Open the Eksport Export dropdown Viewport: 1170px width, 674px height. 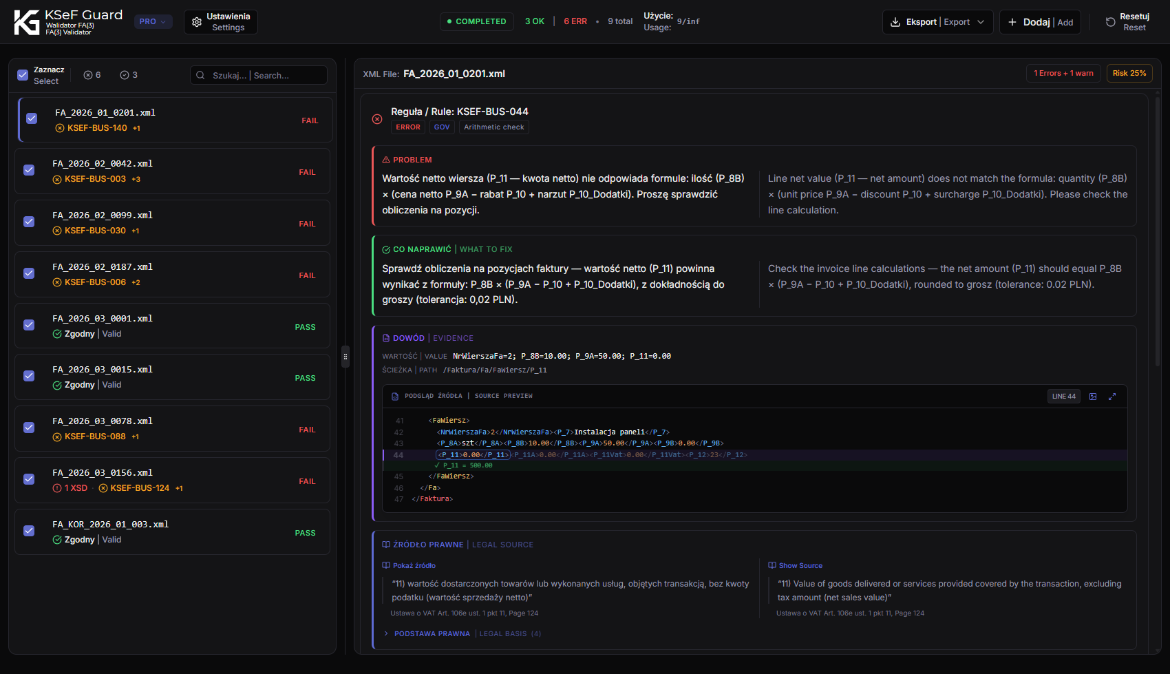pos(937,22)
